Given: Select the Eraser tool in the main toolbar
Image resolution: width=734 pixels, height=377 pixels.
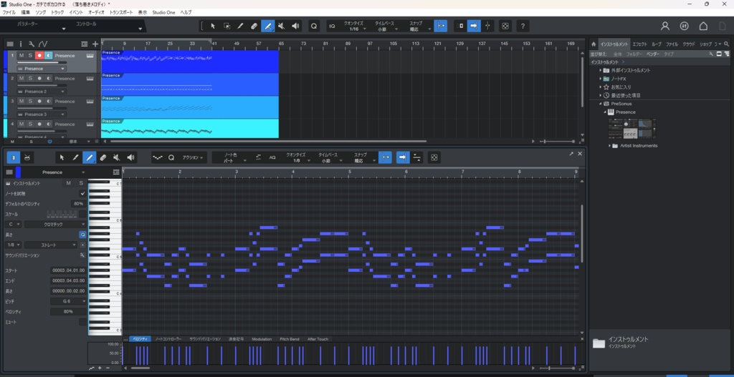Looking at the screenshot, I should point(254,26).
